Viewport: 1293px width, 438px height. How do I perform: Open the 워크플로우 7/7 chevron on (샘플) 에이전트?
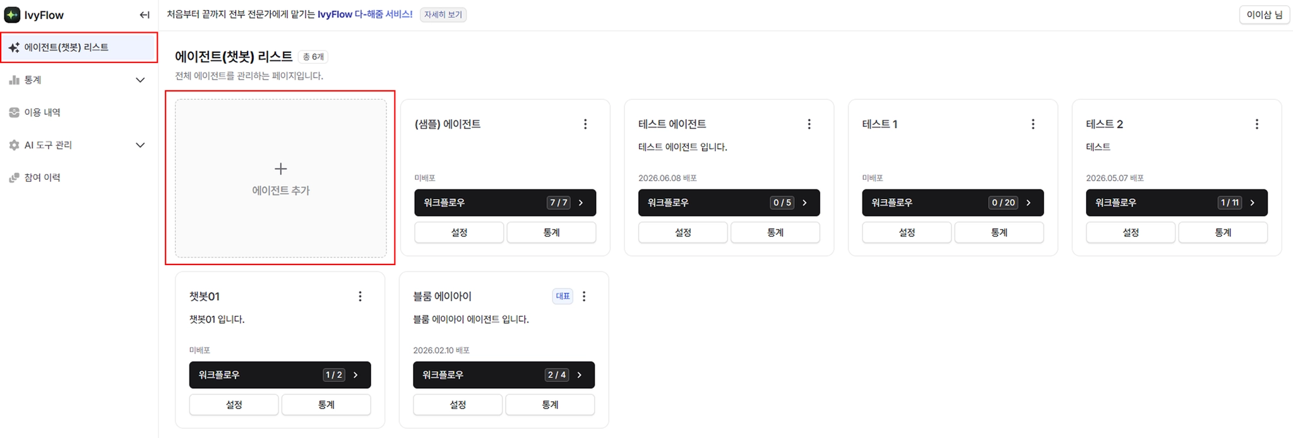point(581,203)
